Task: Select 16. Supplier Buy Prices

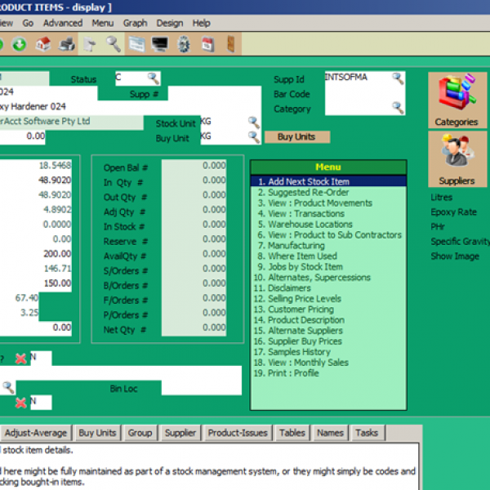Action: [x=328, y=341]
